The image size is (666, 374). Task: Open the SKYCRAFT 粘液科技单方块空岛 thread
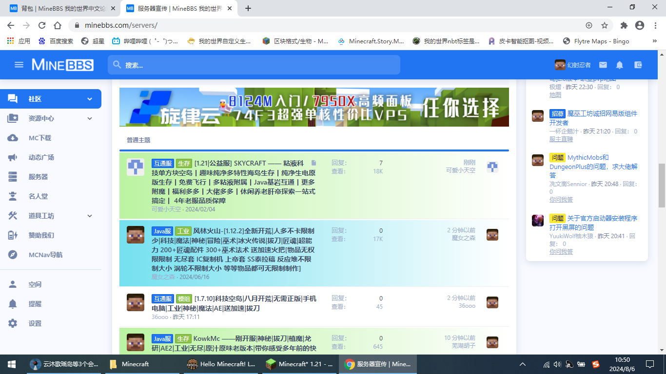click(234, 181)
